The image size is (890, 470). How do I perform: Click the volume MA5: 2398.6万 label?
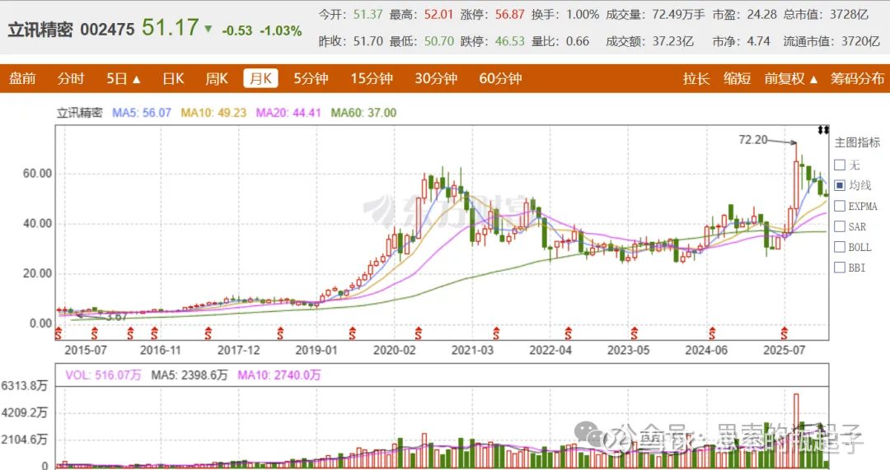pos(189,375)
